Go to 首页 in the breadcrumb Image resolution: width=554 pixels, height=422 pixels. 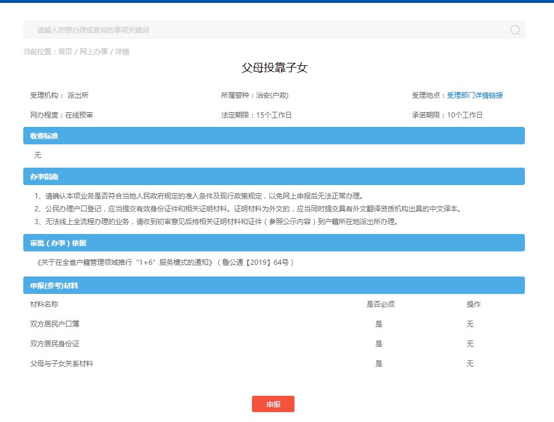tap(65, 52)
